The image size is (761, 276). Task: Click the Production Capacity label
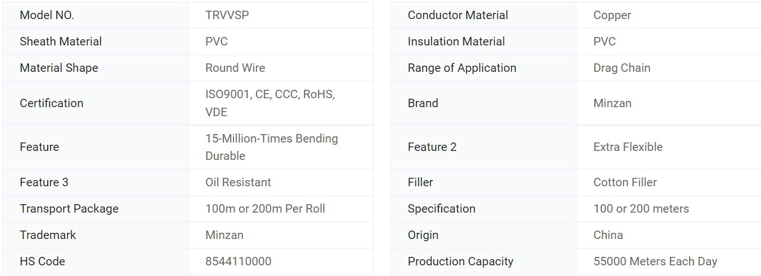460,261
